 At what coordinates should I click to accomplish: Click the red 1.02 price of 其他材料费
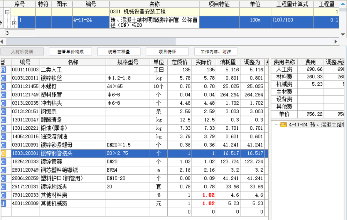coord(208,195)
